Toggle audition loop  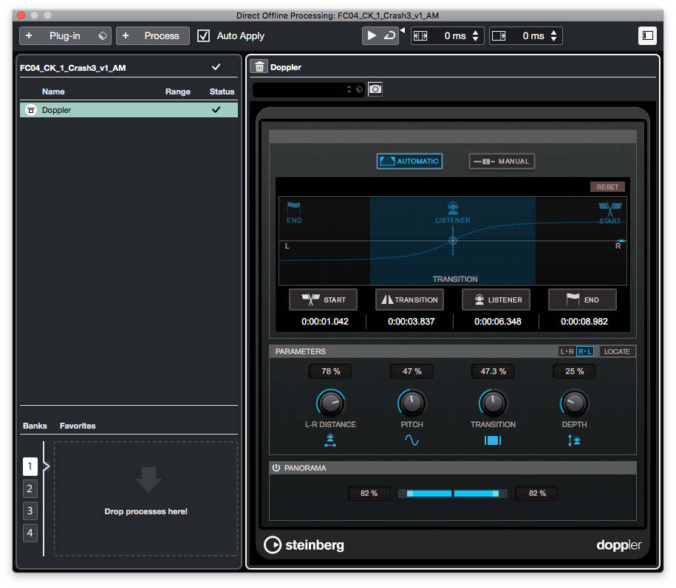[389, 35]
